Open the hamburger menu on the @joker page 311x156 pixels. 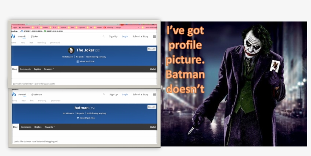click(154, 37)
